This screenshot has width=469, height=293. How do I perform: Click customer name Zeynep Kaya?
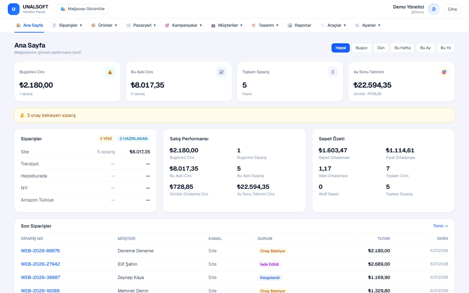coord(131,277)
